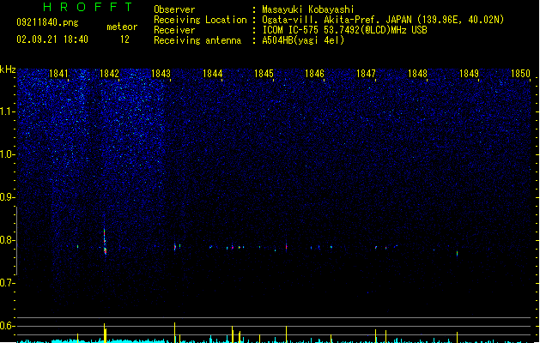Image resolution: width=540 pixels, height=343 pixels.
Task: Click the kHz axis unit label
Action: [8, 69]
